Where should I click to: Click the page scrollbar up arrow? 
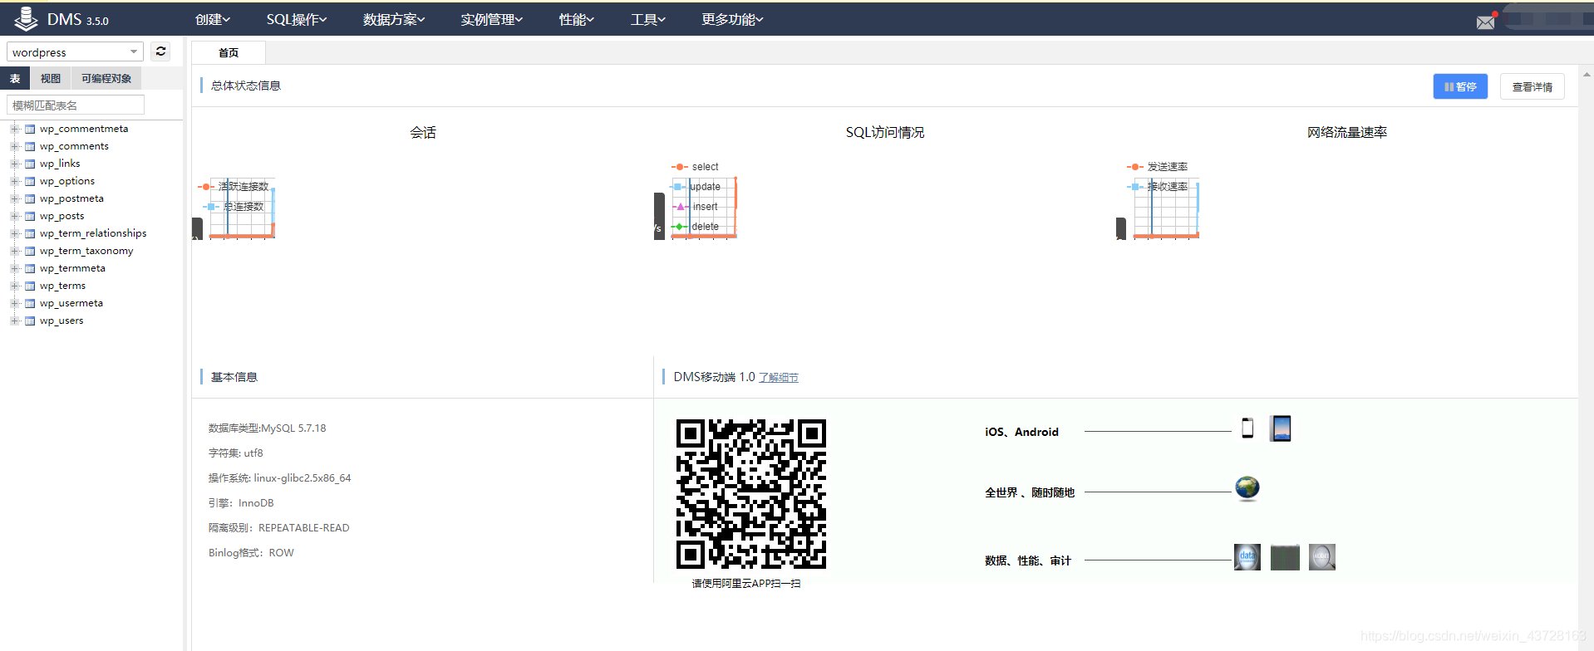pos(1587,74)
